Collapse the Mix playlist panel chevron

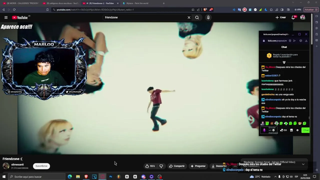[303, 164]
